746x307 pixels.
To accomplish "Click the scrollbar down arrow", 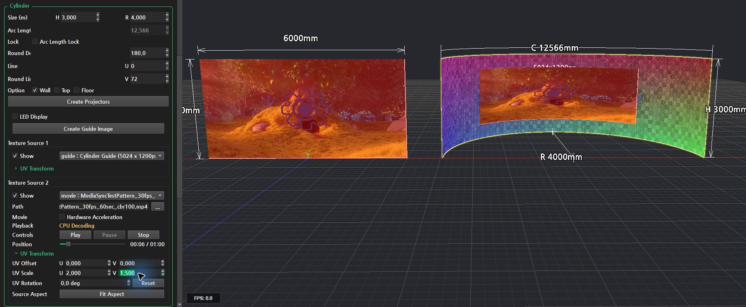I will pyautogui.click(x=180, y=304).
